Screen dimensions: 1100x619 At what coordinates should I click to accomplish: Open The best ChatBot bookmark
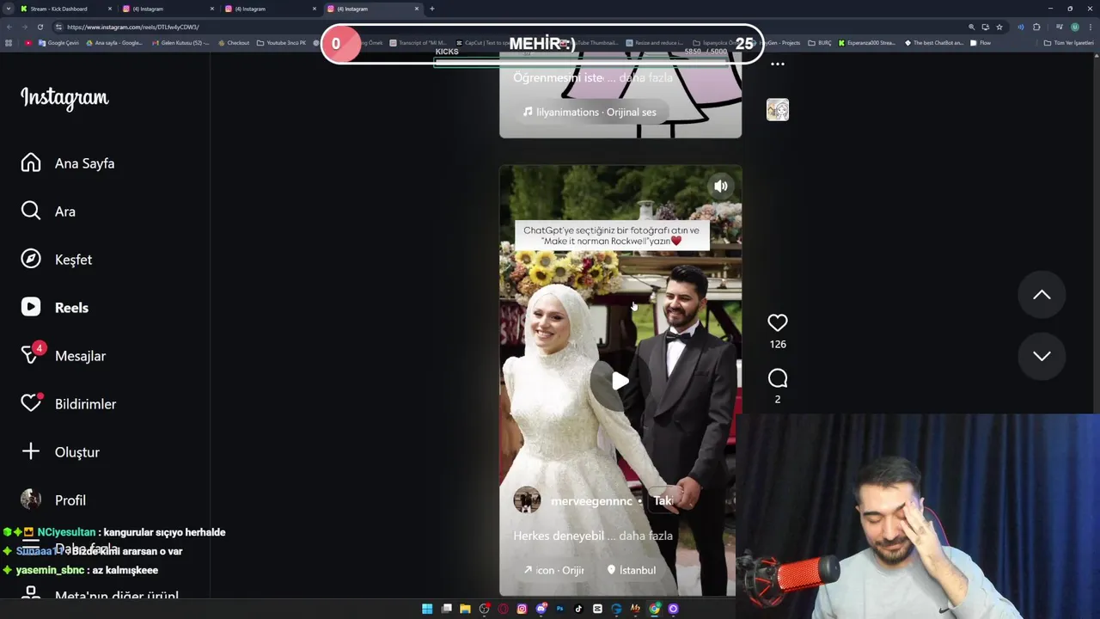(x=933, y=43)
